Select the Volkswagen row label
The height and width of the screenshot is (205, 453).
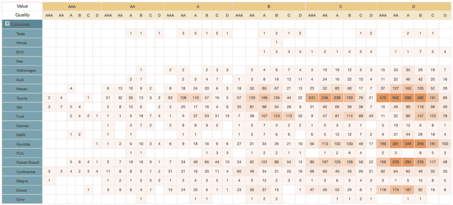[x=22, y=70]
